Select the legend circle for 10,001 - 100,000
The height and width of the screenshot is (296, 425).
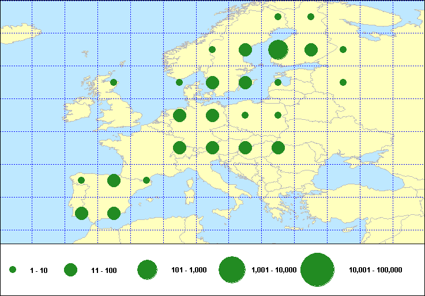pos(318,270)
